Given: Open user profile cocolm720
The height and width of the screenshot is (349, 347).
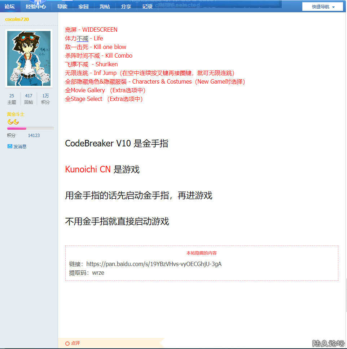Looking at the screenshot, I should coord(17,19).
